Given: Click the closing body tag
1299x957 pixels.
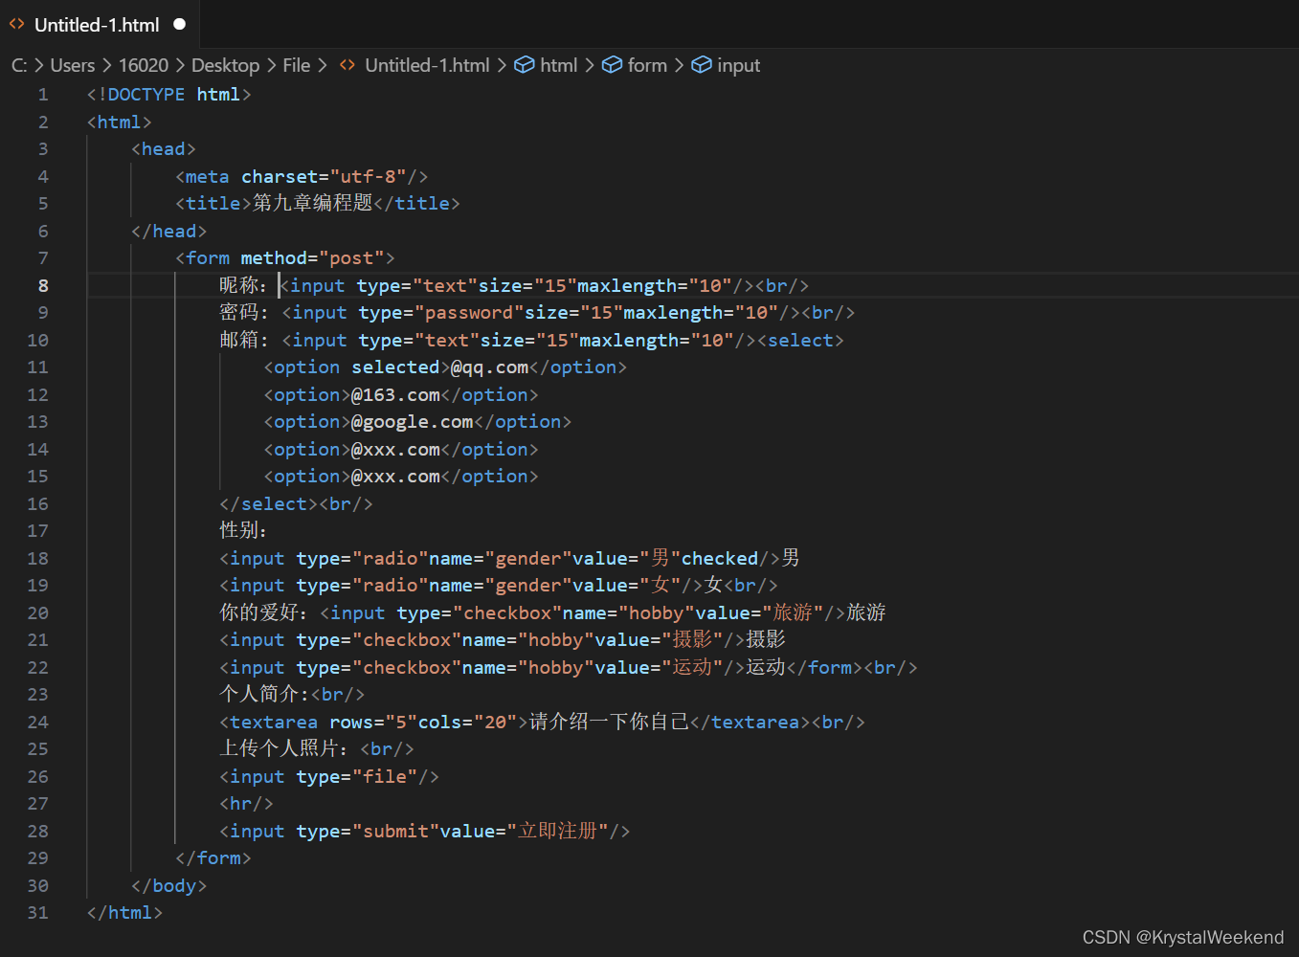Looking at the screenshot, I should (169, 886).
